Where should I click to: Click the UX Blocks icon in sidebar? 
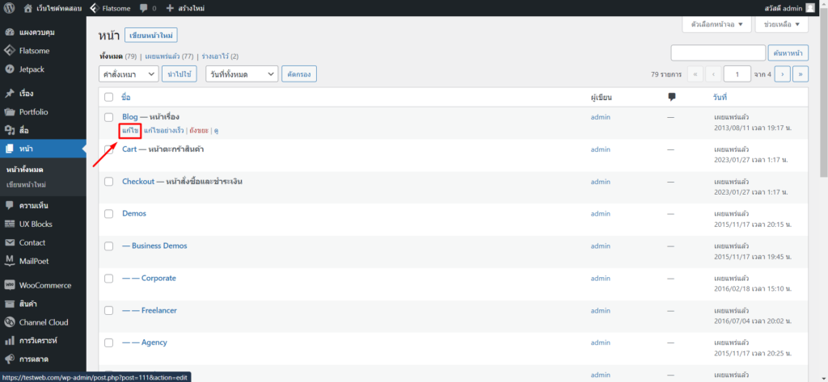[9, 224]
